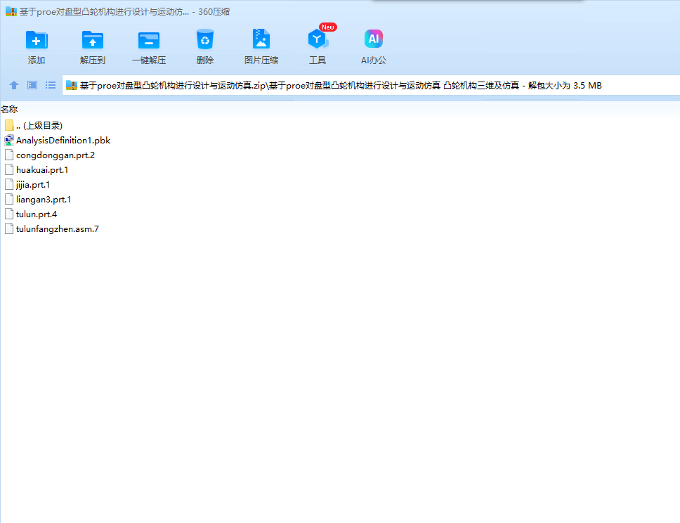This screenshot has width=680, height=523.
Task: Click the archive icon in the path bar
Action: 72,86
